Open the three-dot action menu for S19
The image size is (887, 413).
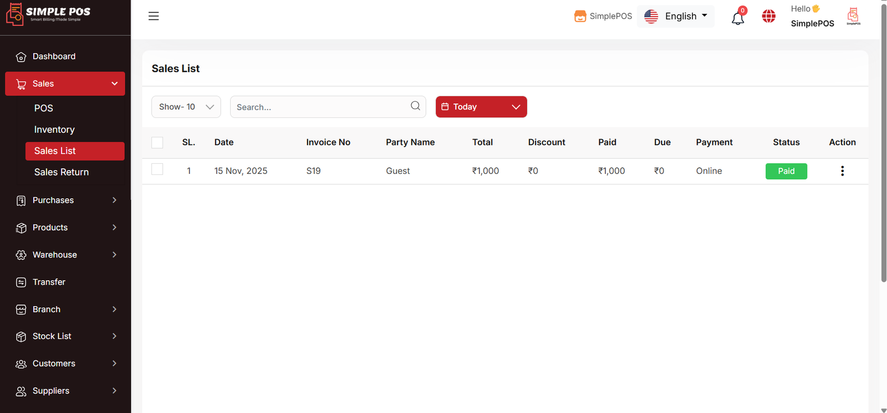842,171
